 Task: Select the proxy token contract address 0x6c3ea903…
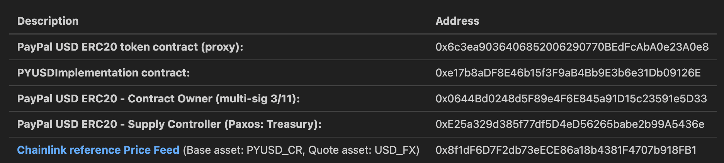pyautogui.click(x=572, y=47)
